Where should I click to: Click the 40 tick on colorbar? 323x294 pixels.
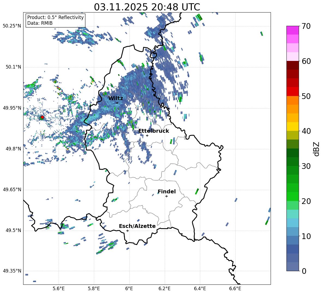[306, 131]
